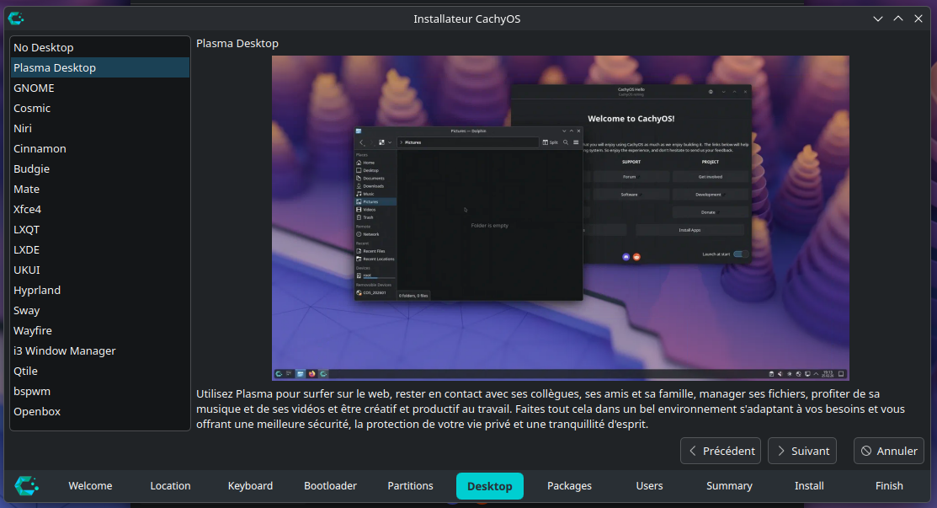Click the Plasma Desktop preview screenshot
Image resolution: width=937 pixels, height=508 pixels.
pos(560,217)
